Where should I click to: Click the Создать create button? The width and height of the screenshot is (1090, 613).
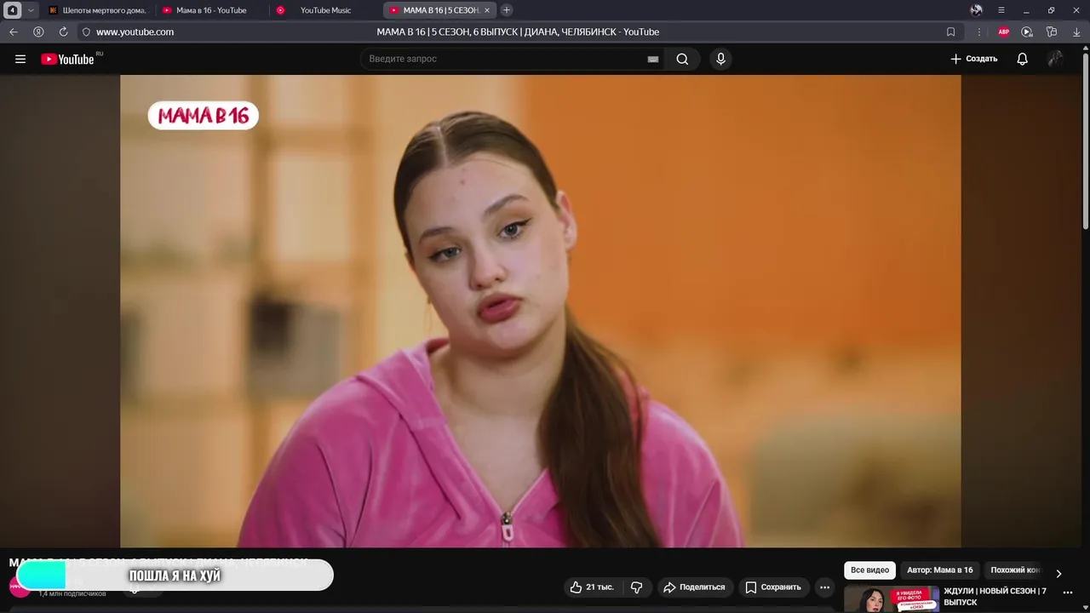click(973, 59)
